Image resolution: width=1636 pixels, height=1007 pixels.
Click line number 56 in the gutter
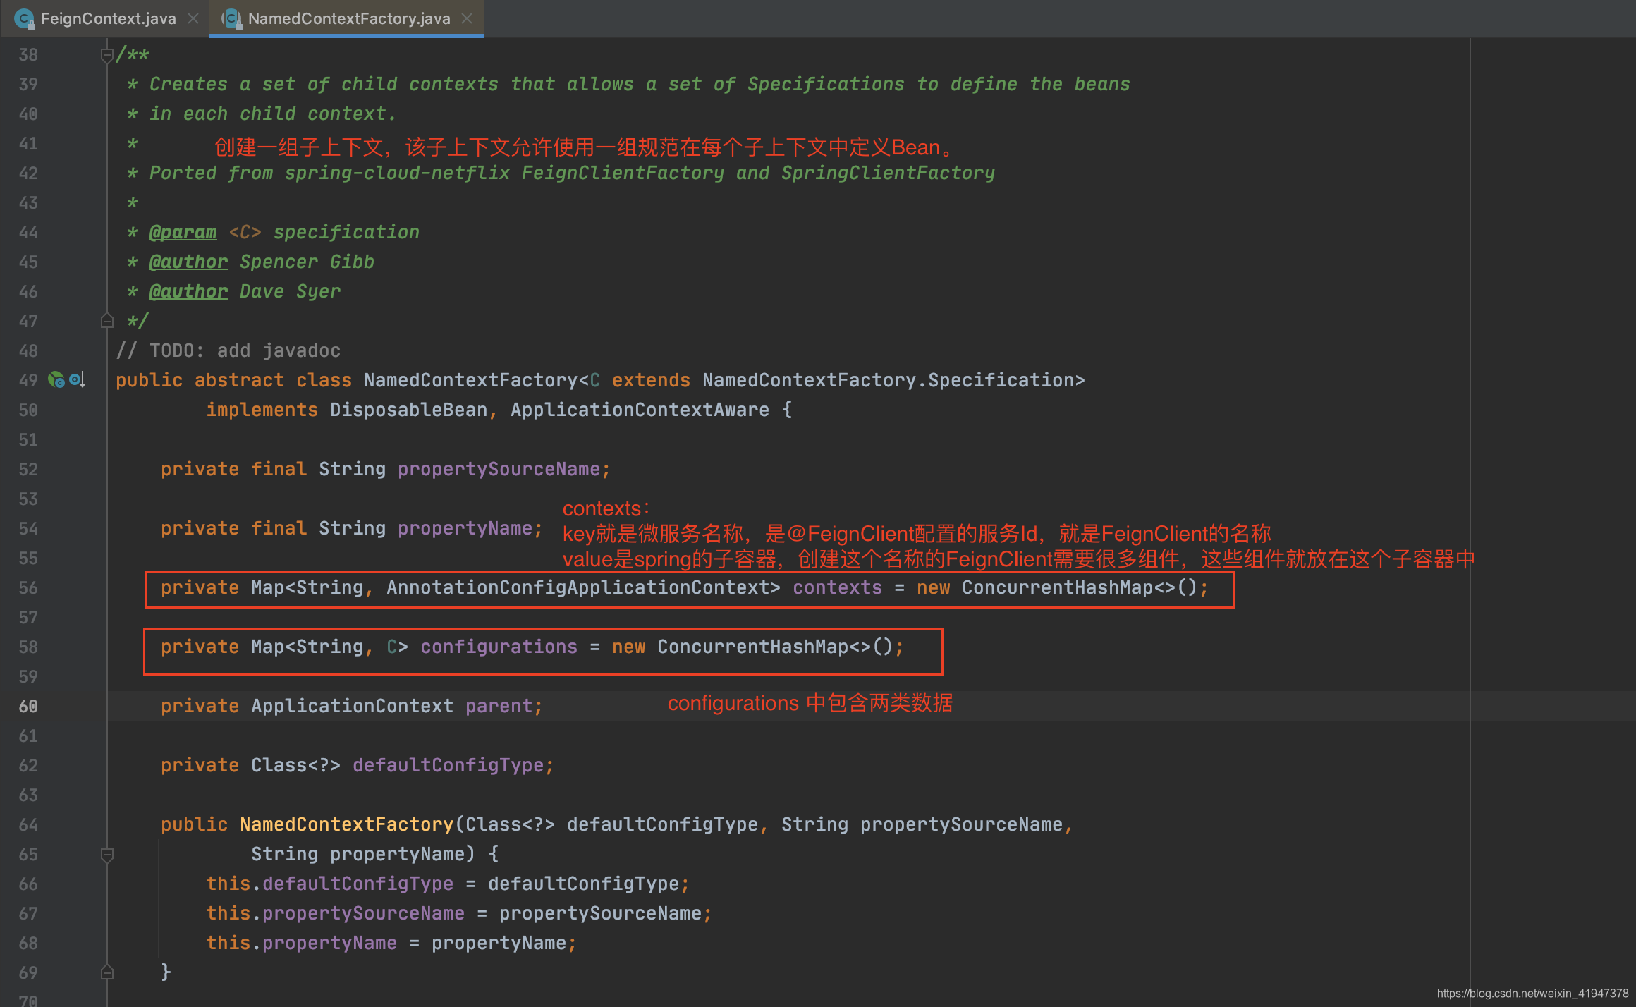(x=28, y=588)
